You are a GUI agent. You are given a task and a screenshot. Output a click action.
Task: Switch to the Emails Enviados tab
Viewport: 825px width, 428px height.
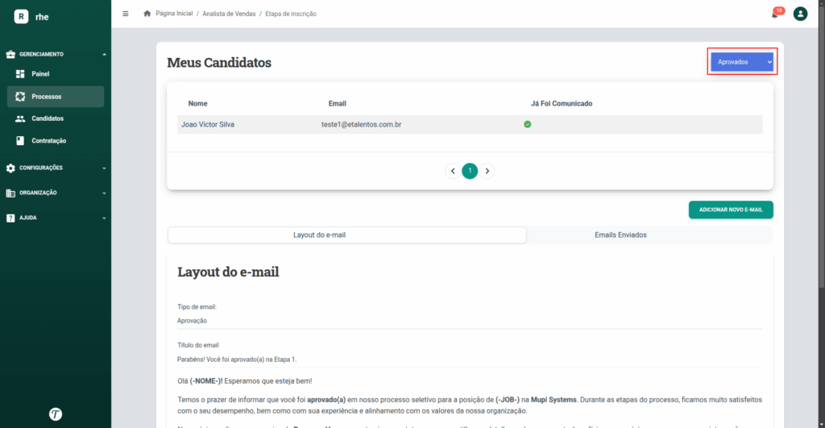tap(620, 235)
